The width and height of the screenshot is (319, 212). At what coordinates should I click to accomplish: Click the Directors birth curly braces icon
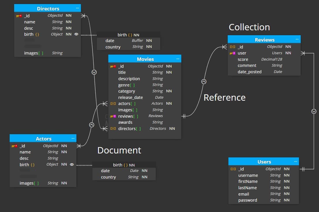(37, 34)
